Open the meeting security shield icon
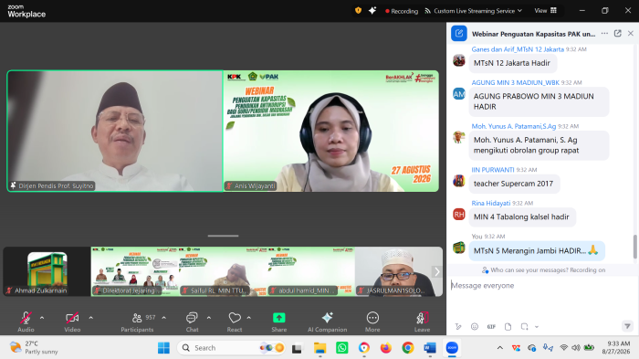Image resolution: width=639 pixels, height=359 pixels. [358, 11]
